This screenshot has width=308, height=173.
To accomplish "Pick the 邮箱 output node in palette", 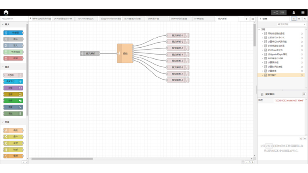I will point(13,88).
